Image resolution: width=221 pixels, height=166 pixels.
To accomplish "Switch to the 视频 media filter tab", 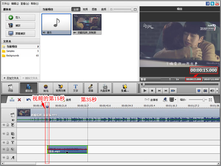I will pyautogui.click(x=86, y=9).
